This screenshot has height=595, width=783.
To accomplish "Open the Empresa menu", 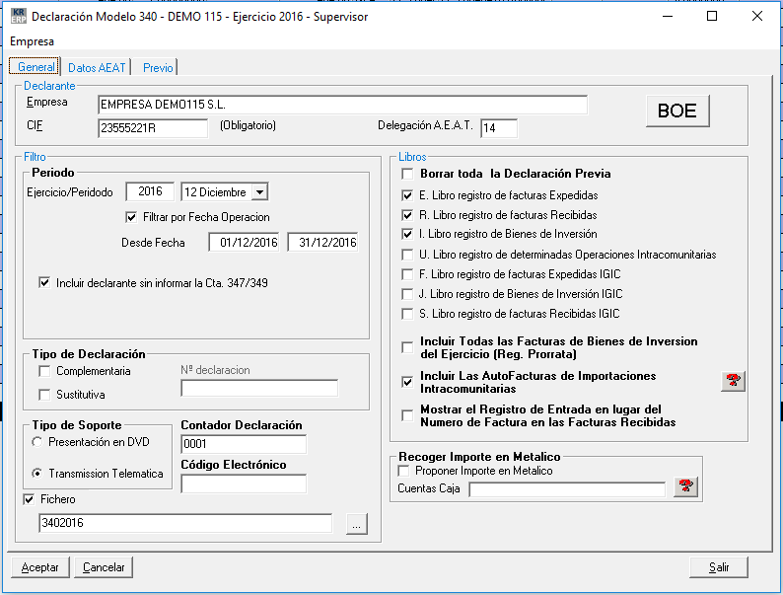I will (x=32, y=41).
